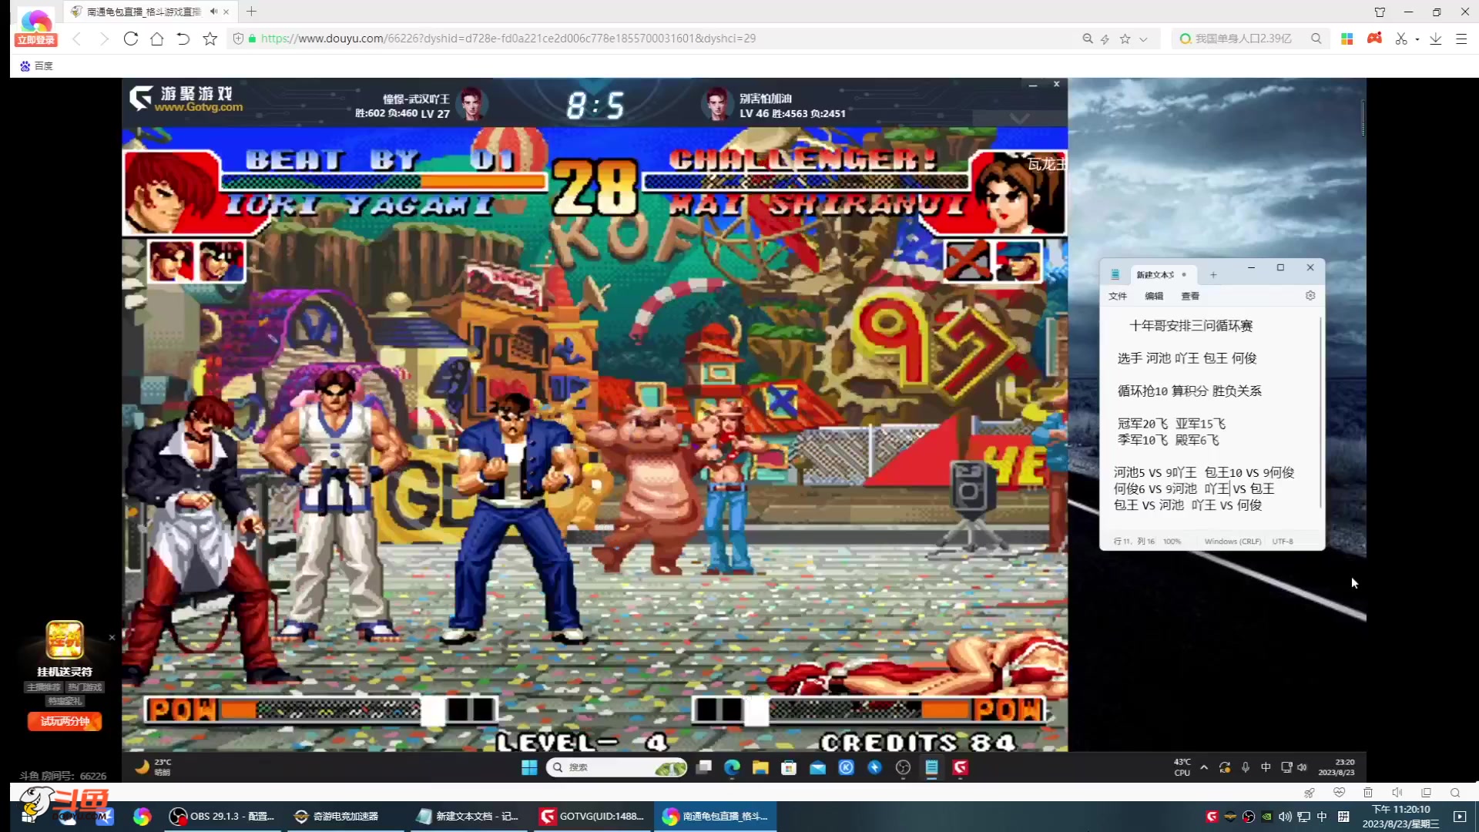Click the mute speaker icon in browser status bar
1479x832 pixels.
tap(1397, 793)
